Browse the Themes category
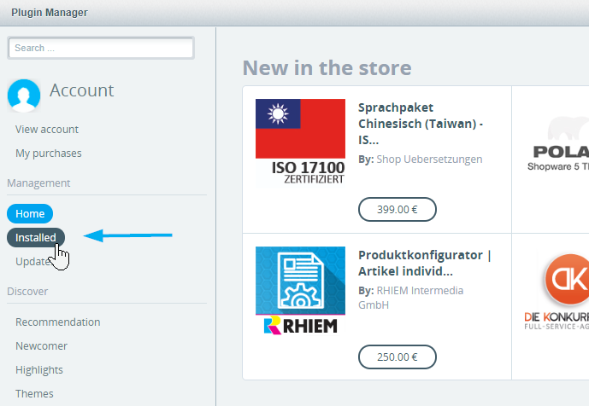Viewport: 589px width, 406px height. (34, 393)
